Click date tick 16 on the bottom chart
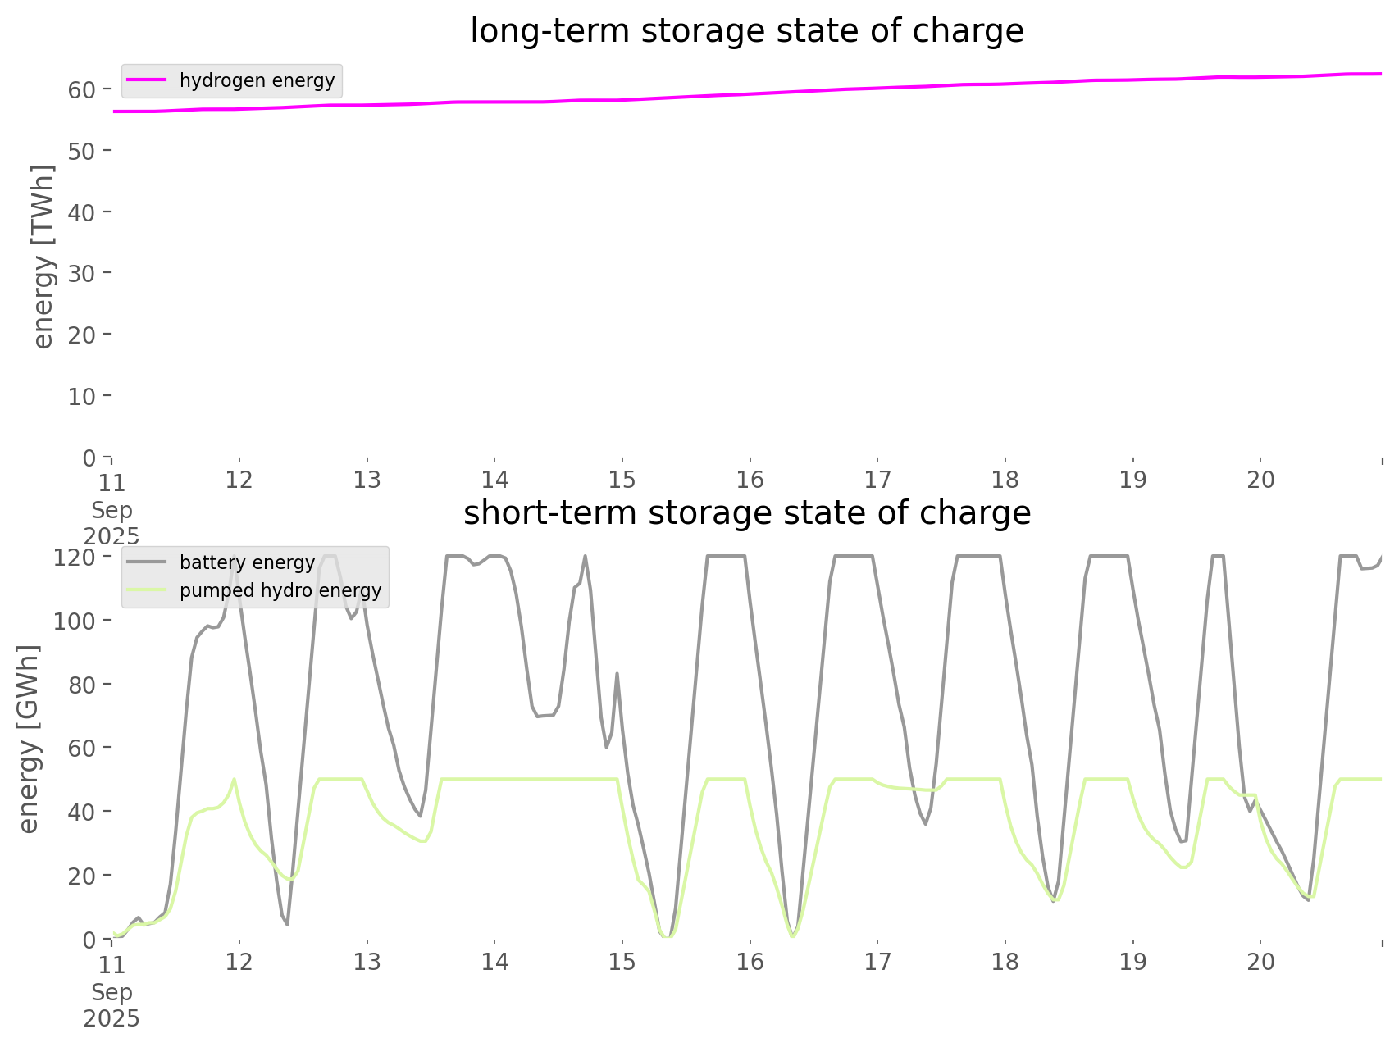The height and width of the screenshot is (1047, 1399). [x=750, y=962]
